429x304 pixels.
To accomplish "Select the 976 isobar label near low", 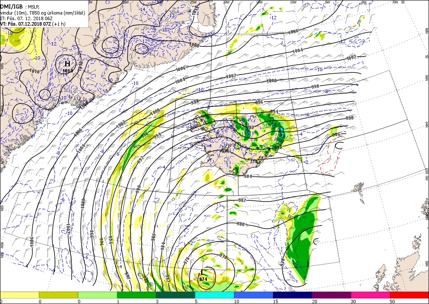I will 223,256.
